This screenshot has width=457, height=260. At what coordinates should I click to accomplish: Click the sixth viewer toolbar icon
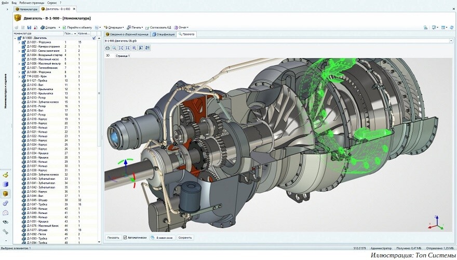[x=141, y=48]
